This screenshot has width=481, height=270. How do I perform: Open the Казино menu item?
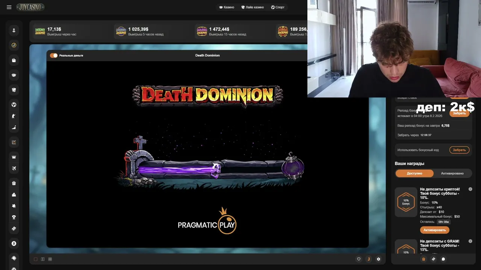click(226, 7)
